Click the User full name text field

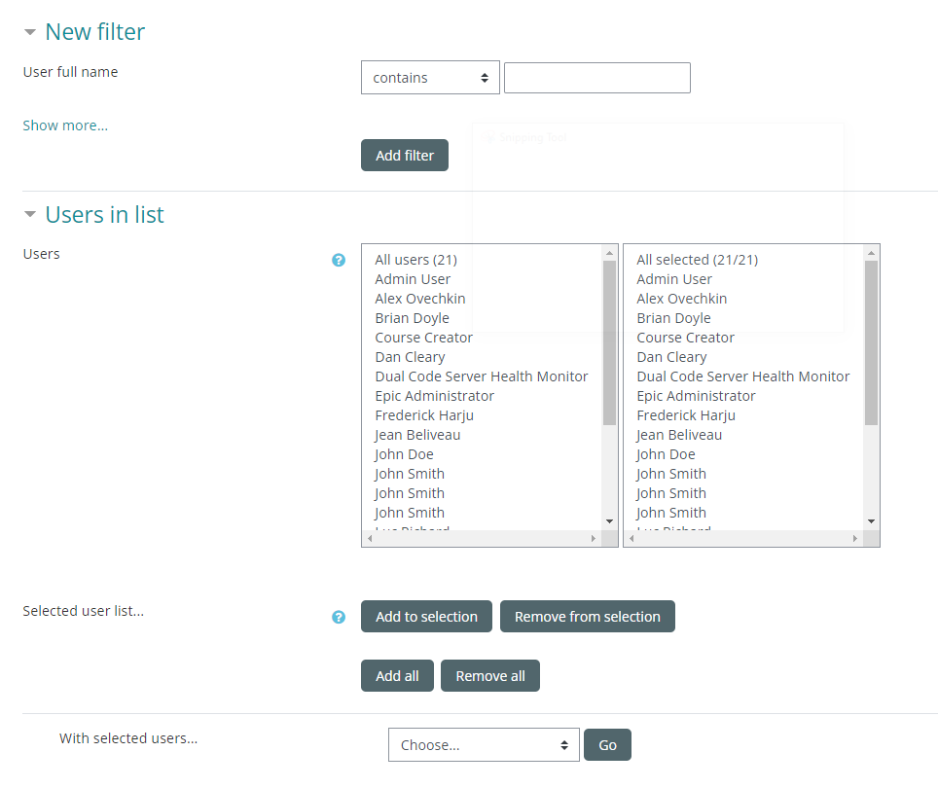point(596,78)
